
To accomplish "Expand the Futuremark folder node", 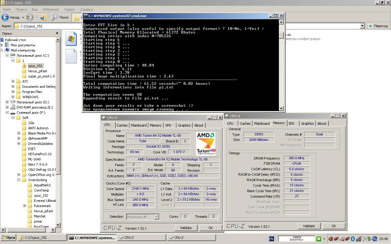I will [x=24, y=206].
